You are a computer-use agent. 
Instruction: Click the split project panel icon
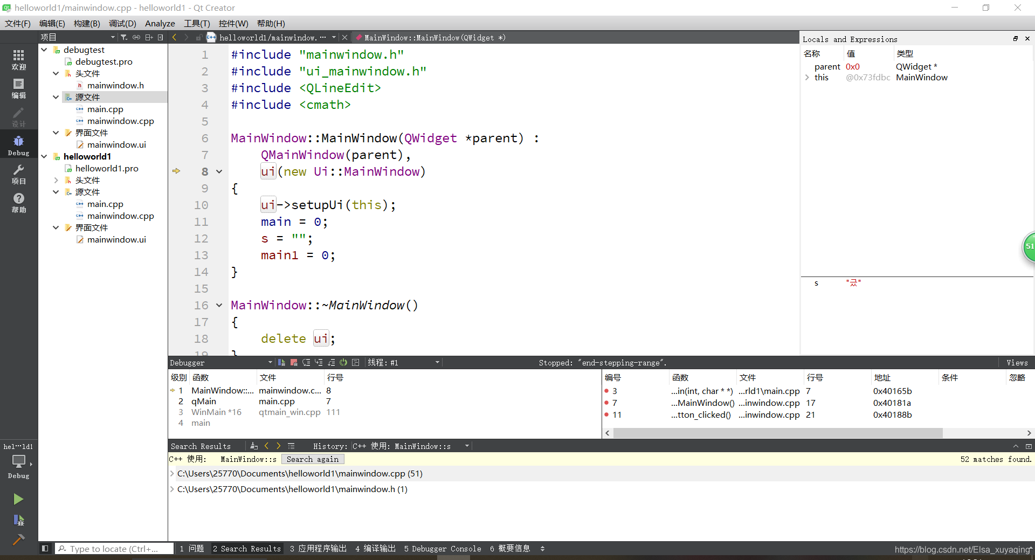point(149,37)
